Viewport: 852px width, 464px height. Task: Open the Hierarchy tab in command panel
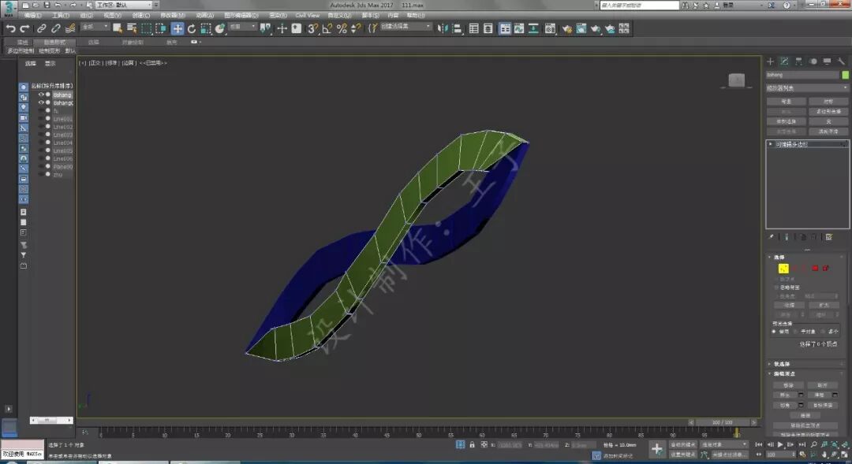coord(798,61)
